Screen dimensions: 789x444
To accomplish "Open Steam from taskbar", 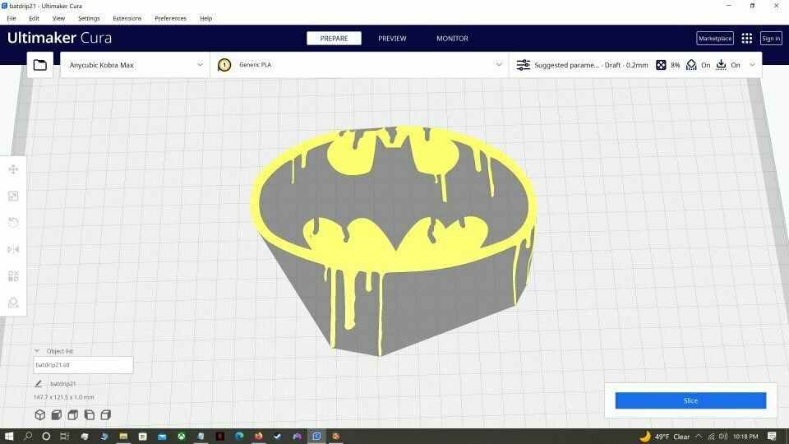I will (x=278, y=436).
